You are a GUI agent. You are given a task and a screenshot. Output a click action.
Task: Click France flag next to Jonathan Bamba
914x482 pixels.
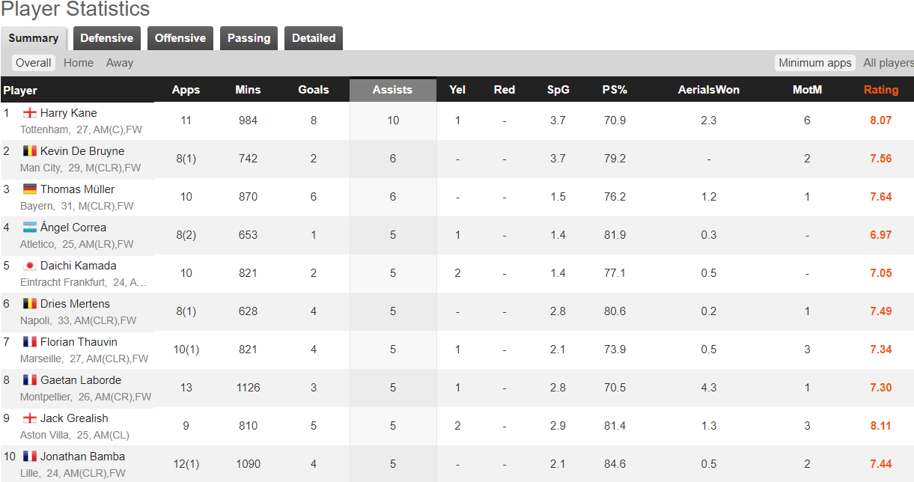(30, 457)
